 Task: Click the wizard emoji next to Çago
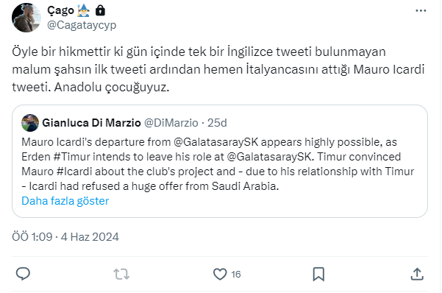[x=84, y=11]
